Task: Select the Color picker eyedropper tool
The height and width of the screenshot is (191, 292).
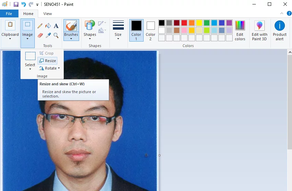Action: click(x=48, y=35)
